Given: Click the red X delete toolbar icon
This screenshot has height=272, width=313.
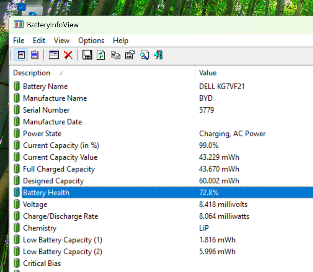Looking at the screenshot, I should pyautogui.click(x=68, y=55).
